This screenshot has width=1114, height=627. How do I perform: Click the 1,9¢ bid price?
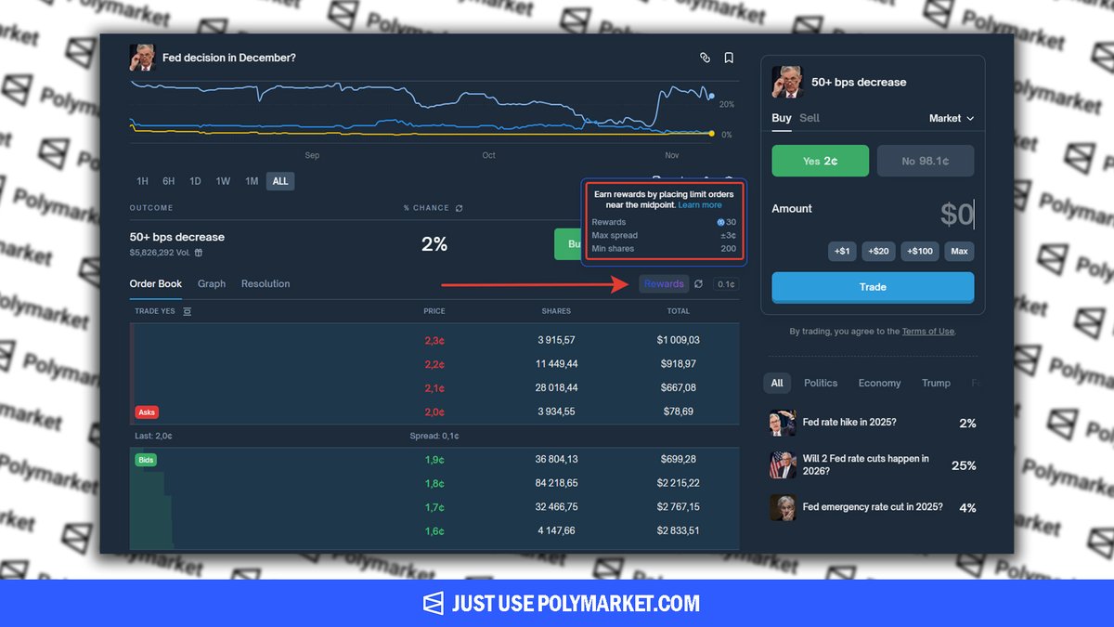point(434,460)
